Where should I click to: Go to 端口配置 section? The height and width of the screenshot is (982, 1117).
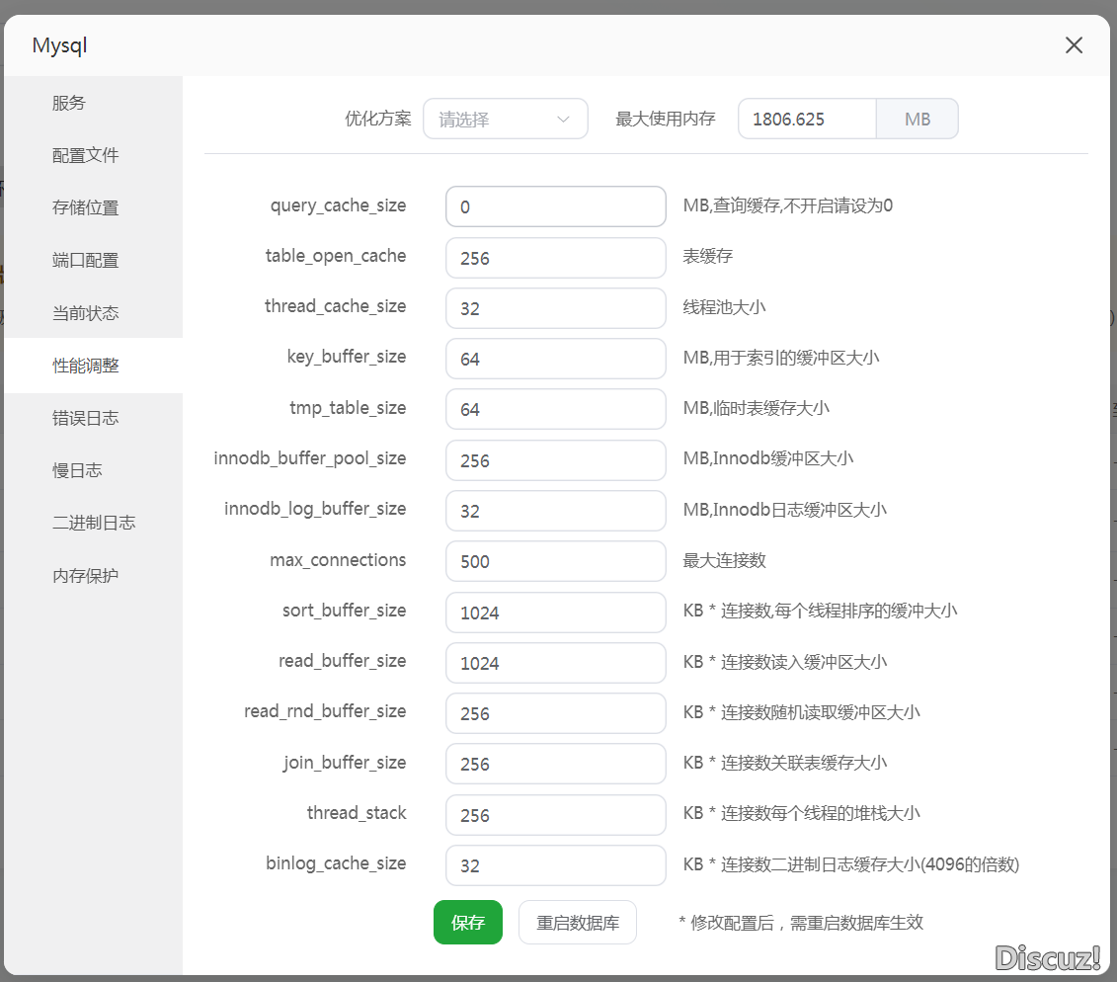[85, 261]
